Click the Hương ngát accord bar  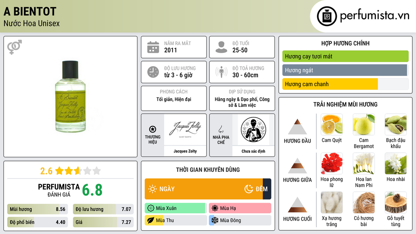coord(345,70)
